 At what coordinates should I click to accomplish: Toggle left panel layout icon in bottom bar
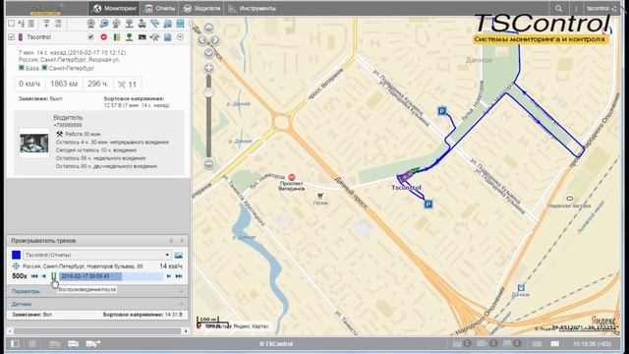tap(15, 343)
